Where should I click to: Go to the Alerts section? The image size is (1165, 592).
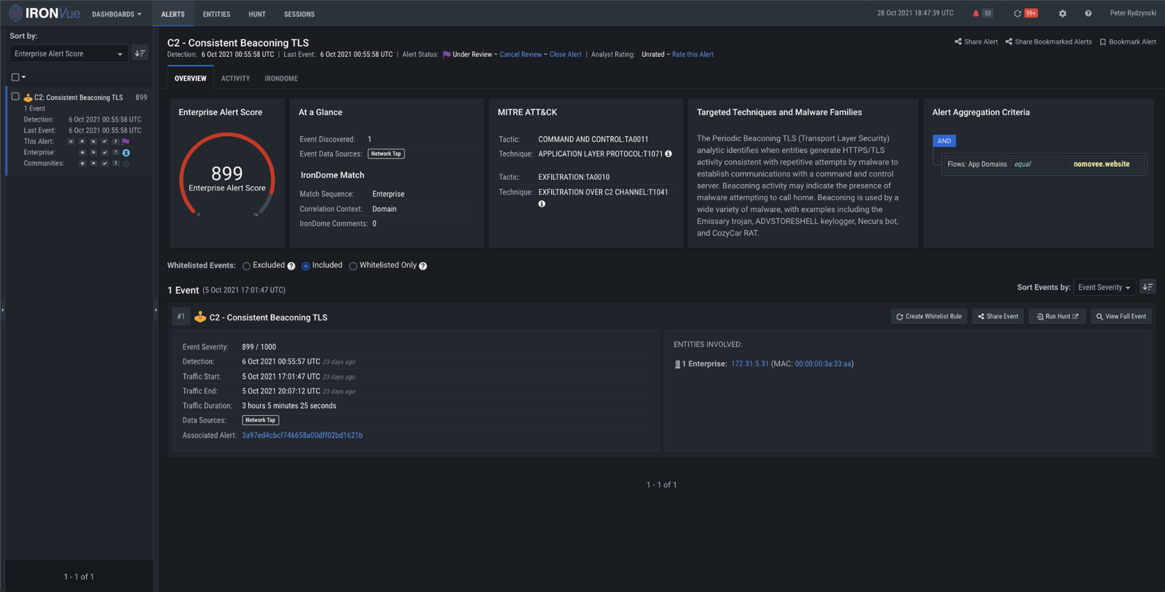(173, 14)
